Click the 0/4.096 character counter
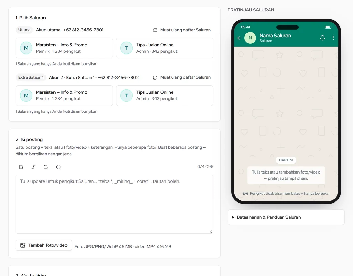The width and height of the screenshot is (353, 276). (x=205, y=167)
